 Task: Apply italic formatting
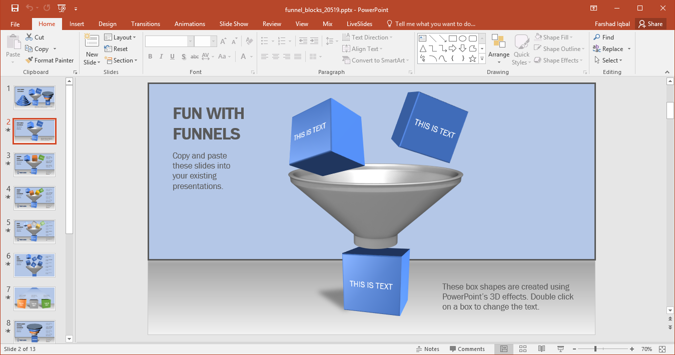(161, 56)
